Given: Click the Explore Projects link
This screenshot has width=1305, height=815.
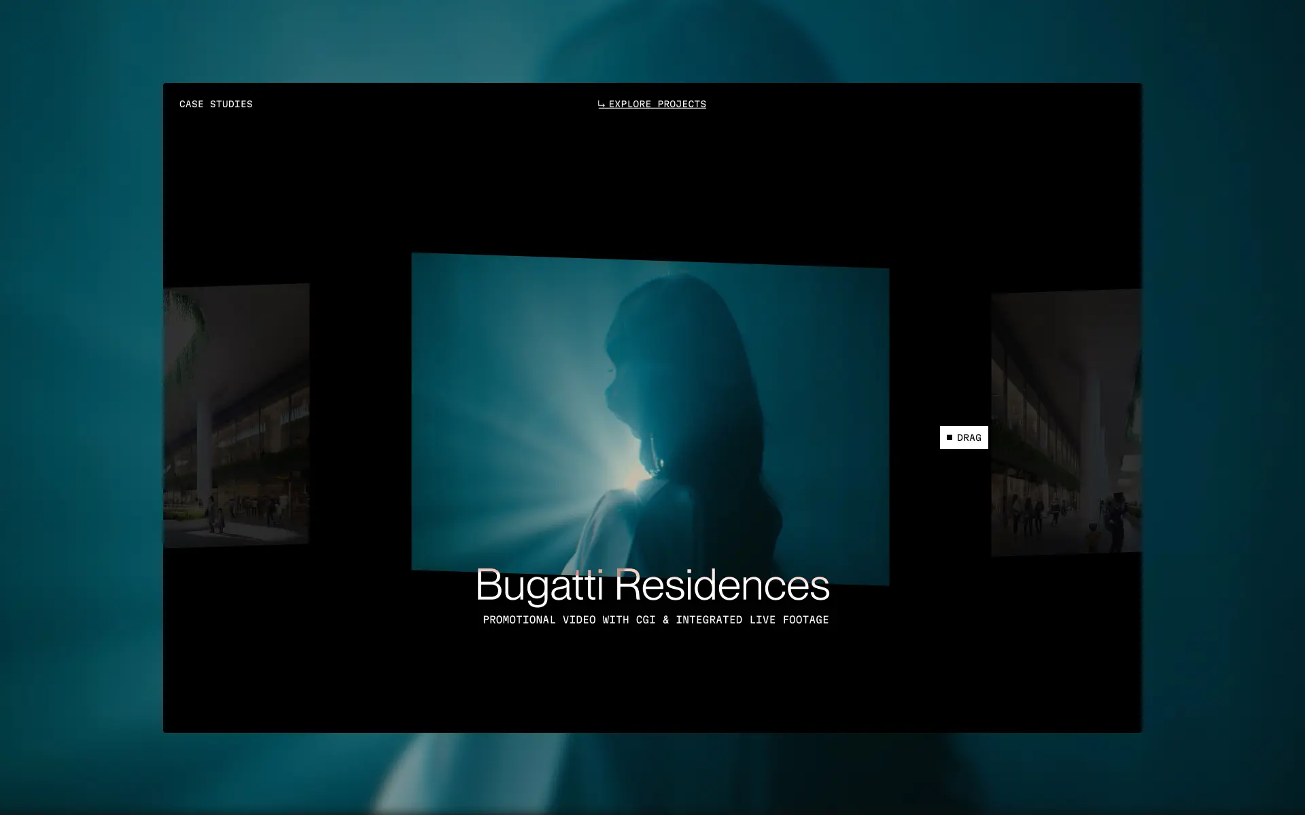Looking at the screenshot, I should 657,104.
